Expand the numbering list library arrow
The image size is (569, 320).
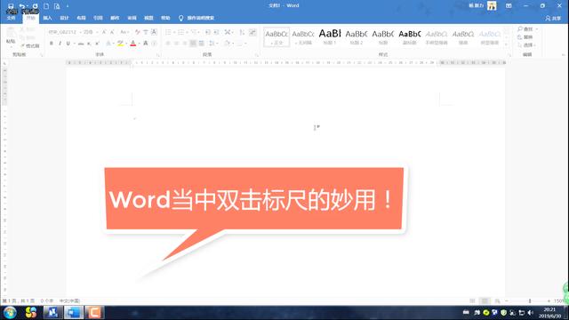(x=187, y=32)
